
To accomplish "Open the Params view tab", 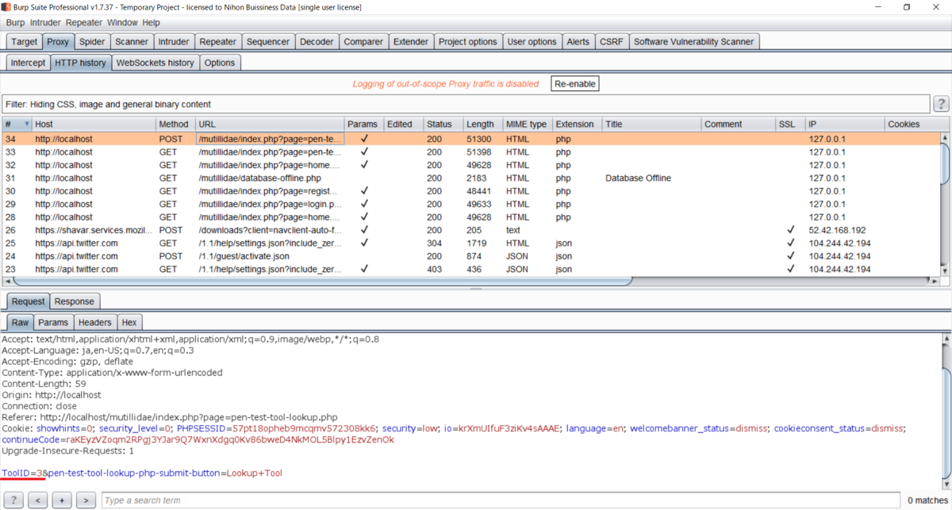I will [53, 322].
